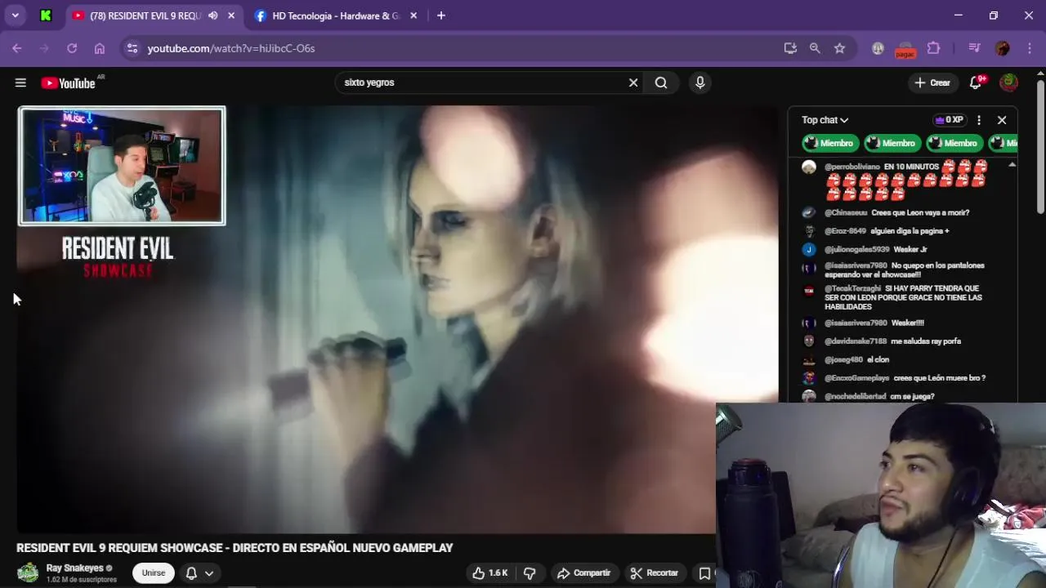Toggle channel notification bell
This screenshot has height=588, width=1046.
tap(191, 573)
